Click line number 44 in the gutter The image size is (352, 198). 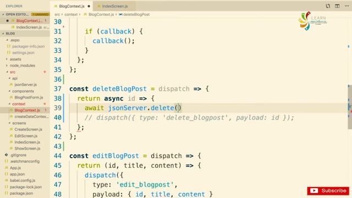pos(58,156)
